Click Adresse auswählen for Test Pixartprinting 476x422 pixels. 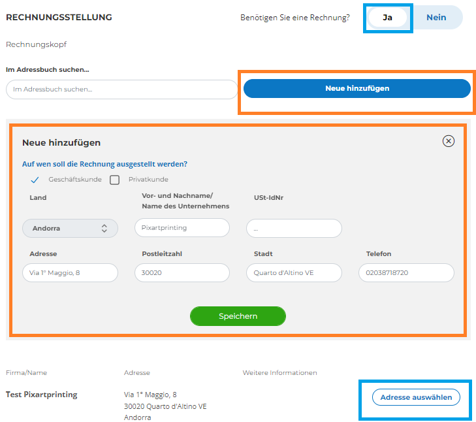coord(416,397)
